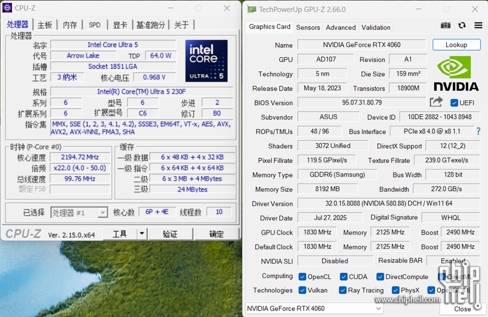
Task: Toggle the OpenCL checkbox
Action: click(x=302, y=277)
